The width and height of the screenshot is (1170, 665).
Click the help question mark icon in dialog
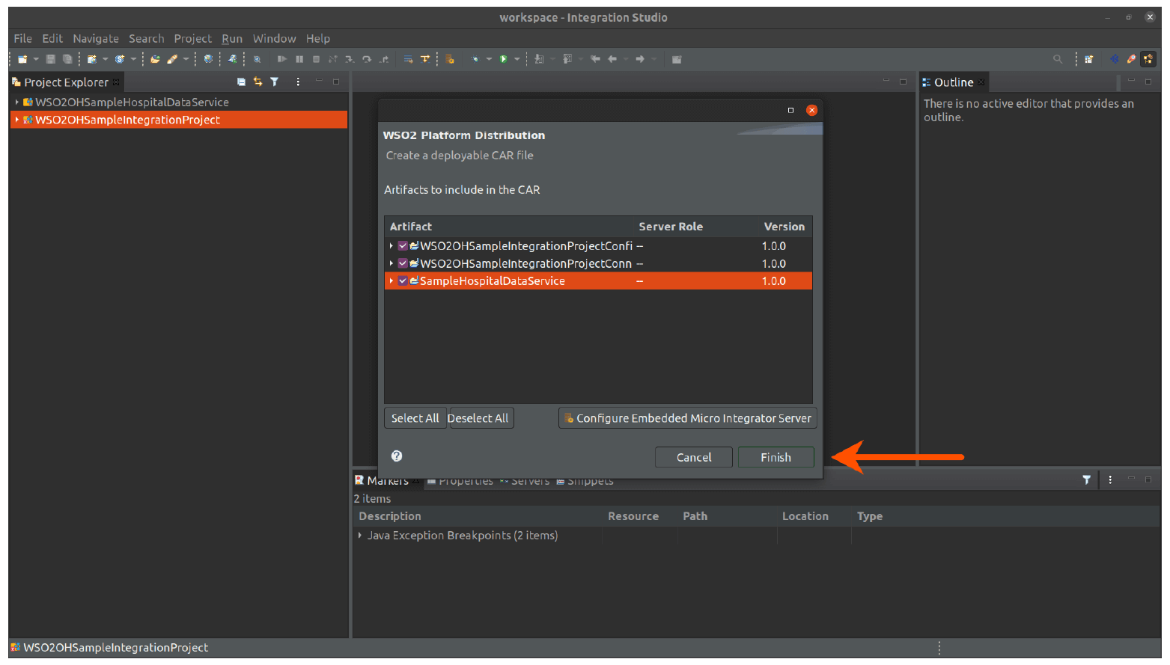[x=397, y=456]
